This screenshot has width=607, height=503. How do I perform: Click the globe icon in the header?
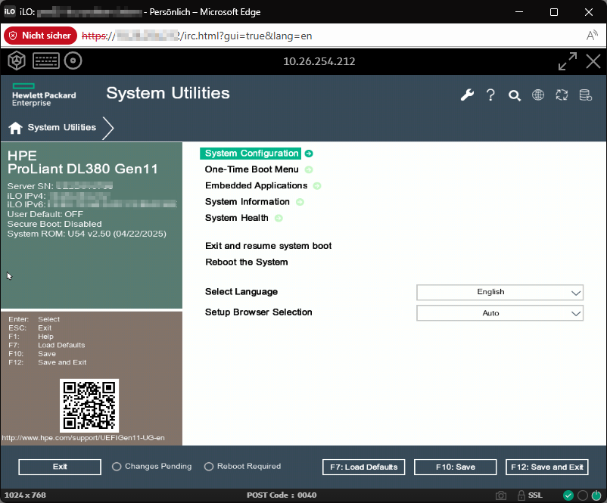(538, 95)
